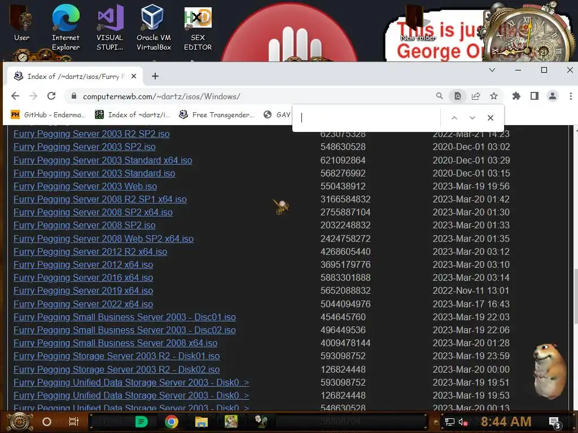The height and width of the screenshot is (433, 578).
Task: Open the GAY bookmark
Action: (x=277, y=114)
